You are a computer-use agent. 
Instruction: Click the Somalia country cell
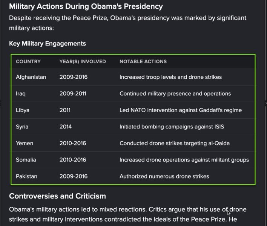click(x=26, y=160)
